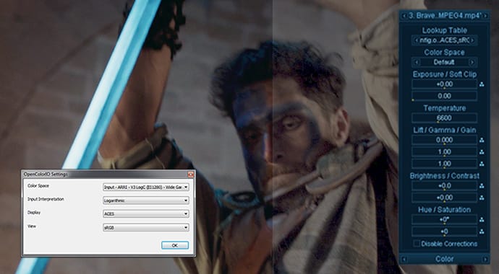The width and height of the screenshot is (499, 274).
Task: Select next Color Space after Default
Action: click(472, 62)
